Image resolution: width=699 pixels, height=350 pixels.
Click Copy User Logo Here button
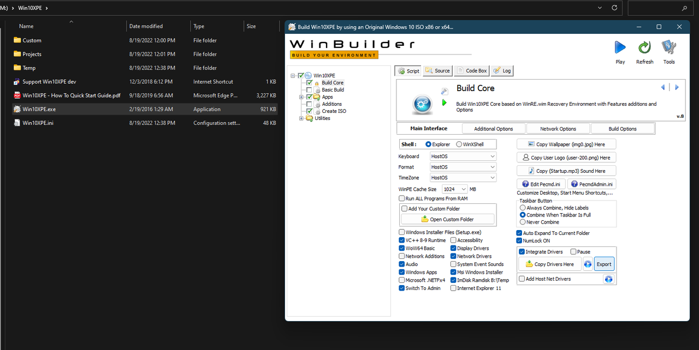566,158
